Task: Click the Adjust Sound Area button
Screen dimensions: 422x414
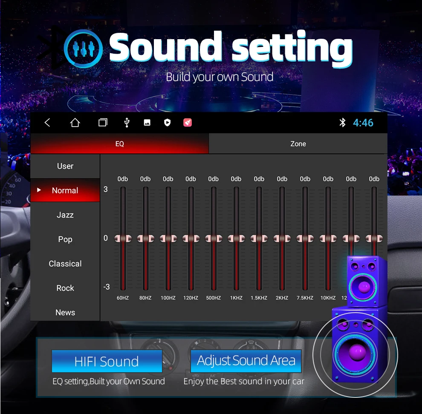Action: click(x=246, y=361)
